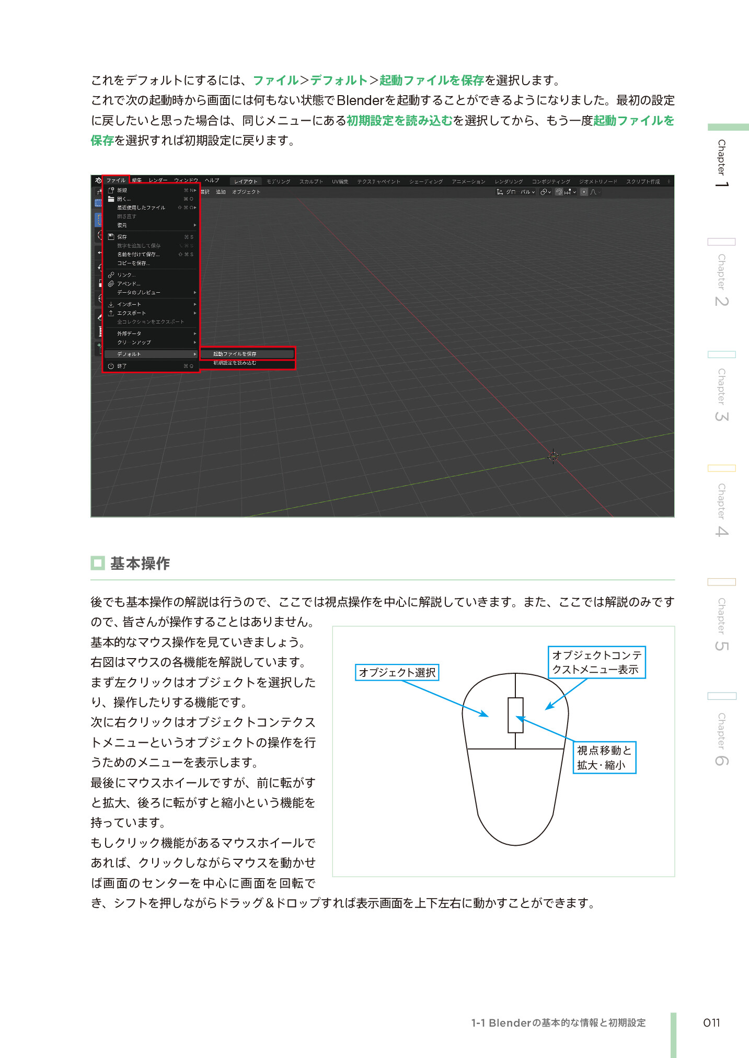Open the pivot point dropdown
This screenshot has width=749, height=1058.
pos(545,192)
